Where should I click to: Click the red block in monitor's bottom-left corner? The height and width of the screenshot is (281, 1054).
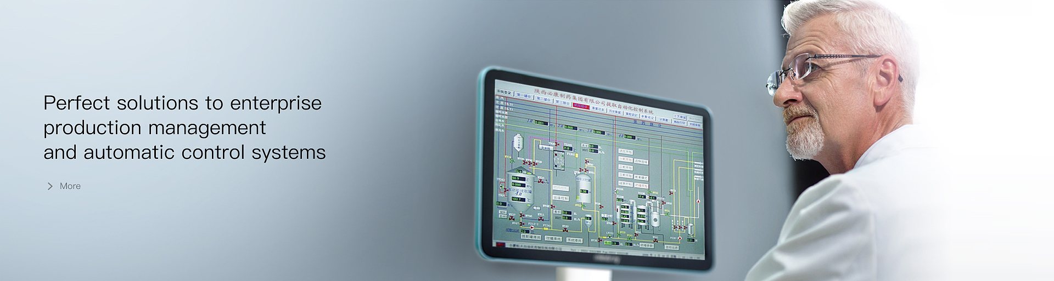pyautogui.click(x=500, y=244)
